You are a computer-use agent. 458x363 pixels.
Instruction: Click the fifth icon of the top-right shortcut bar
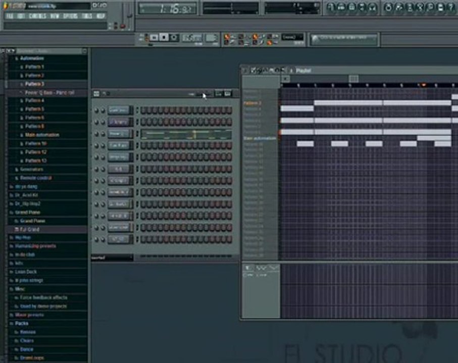click(373, 7)
